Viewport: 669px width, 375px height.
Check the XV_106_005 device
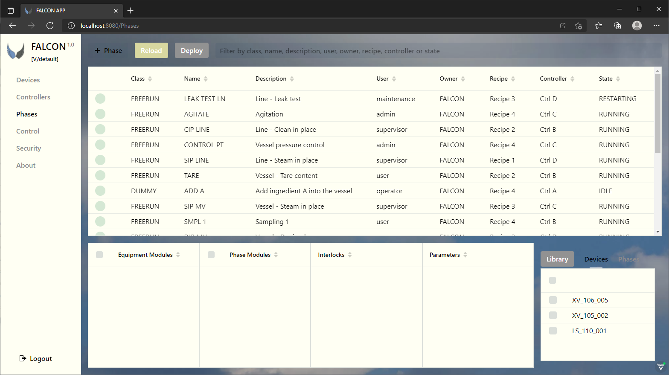553,300
